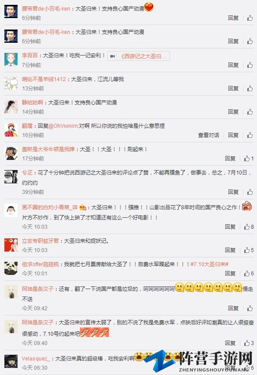Image resolution: width=257 pixels, height=375 pixels.
Task: Click the video icon in 李百百's link
Action: point(112,56)
